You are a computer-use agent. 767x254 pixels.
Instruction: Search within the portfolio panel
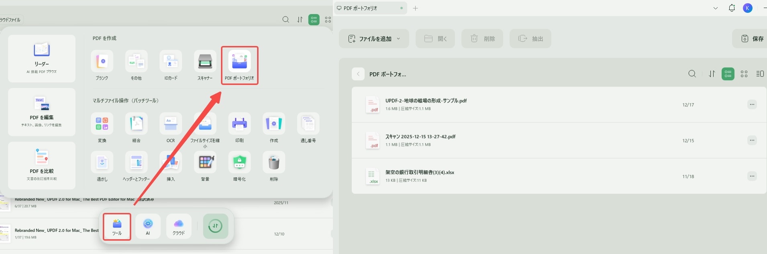point(692,74)
